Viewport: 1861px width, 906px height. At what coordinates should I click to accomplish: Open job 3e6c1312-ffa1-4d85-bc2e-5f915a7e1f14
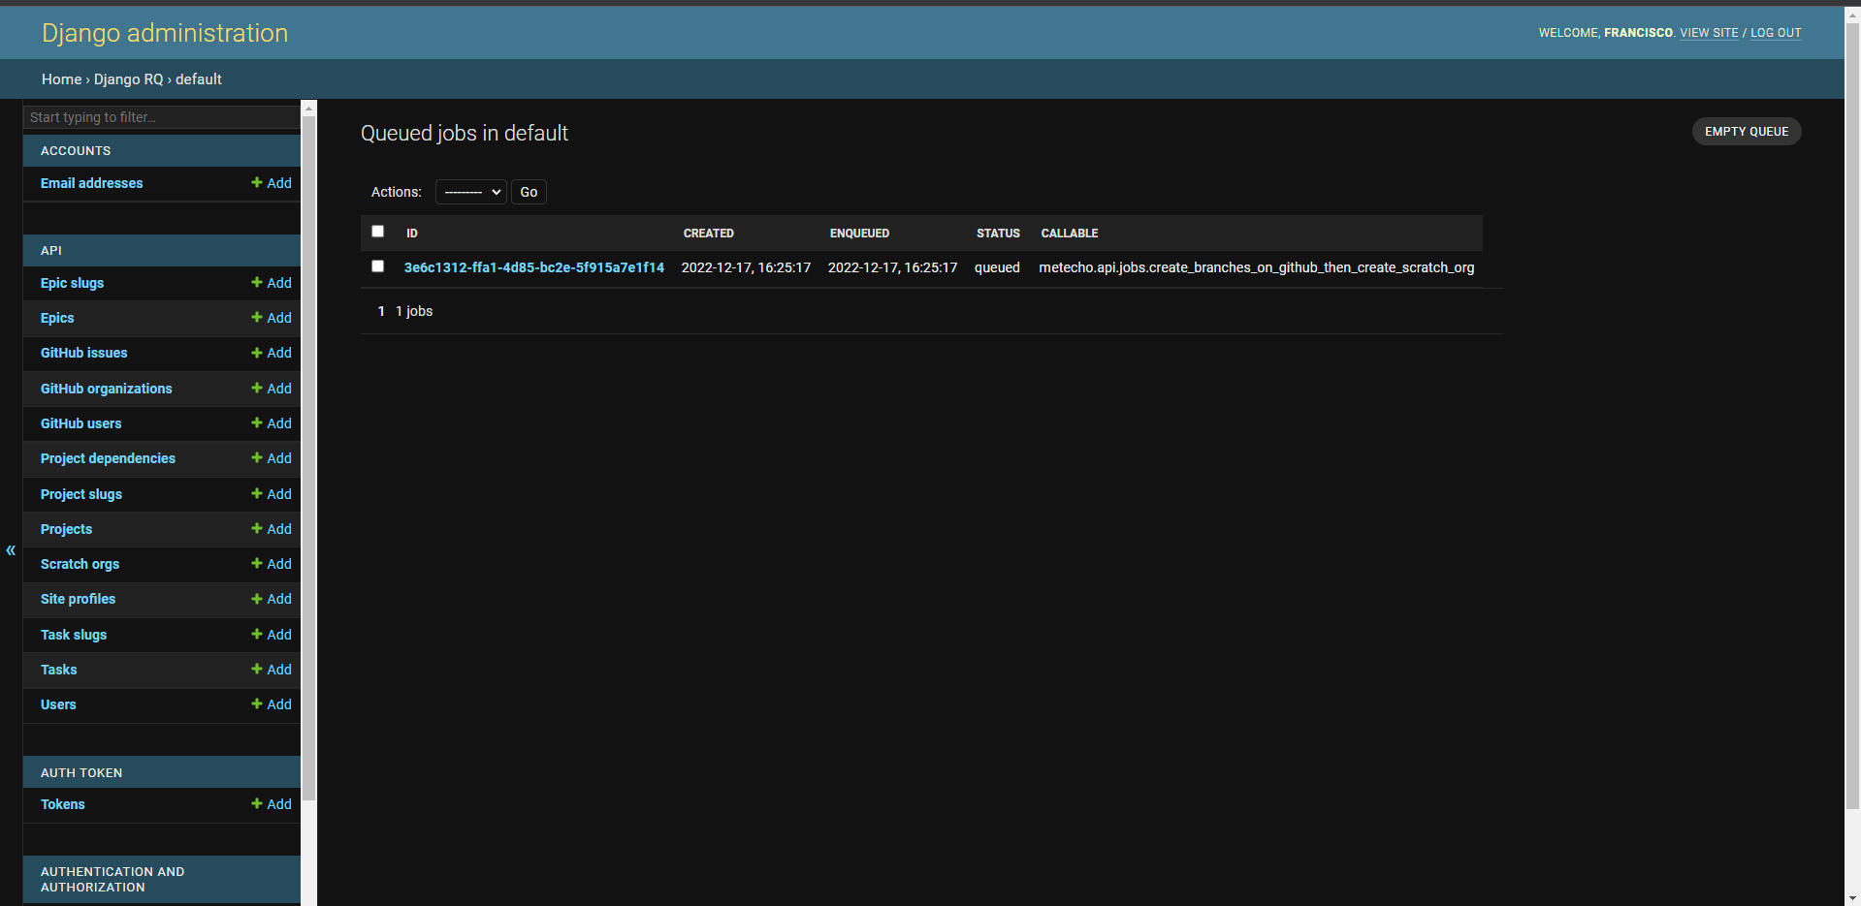click(534, 267)
